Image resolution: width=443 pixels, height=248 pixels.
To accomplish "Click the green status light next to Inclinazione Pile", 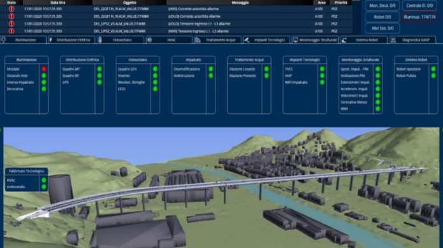I will pyautogui.click(x=377, y=76).
